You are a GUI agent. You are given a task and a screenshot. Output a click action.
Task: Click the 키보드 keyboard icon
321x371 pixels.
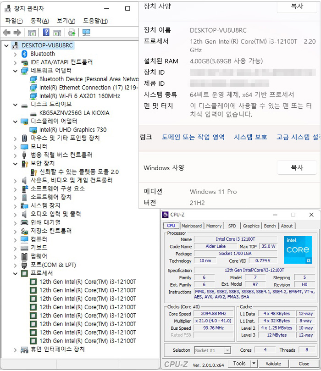tap(24, 248)
